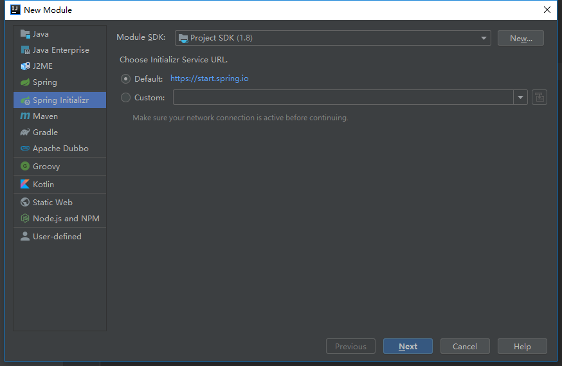Click the Spring leaf icon
562x366 pixels.
25,82
